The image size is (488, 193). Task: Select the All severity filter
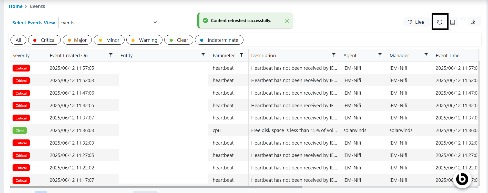[x=18, y=40]
